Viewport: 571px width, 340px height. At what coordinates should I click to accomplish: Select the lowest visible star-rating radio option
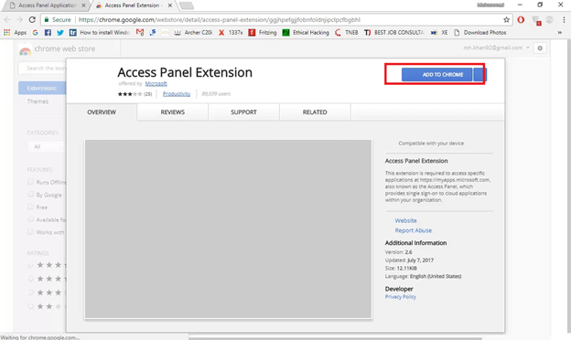coord(30,306)
